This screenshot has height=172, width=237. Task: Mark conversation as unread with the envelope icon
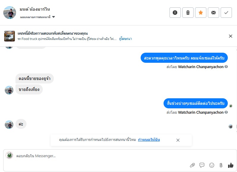click(214, 13)
